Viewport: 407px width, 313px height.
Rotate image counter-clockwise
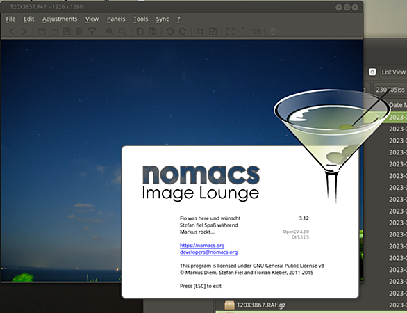(x=170, y=31)
